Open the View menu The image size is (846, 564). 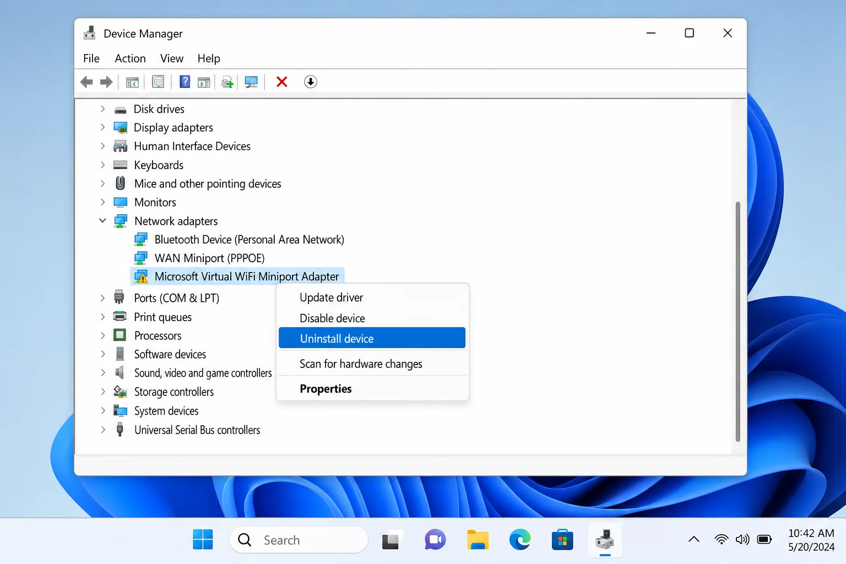pyautogui.click(x=172, y=58)
